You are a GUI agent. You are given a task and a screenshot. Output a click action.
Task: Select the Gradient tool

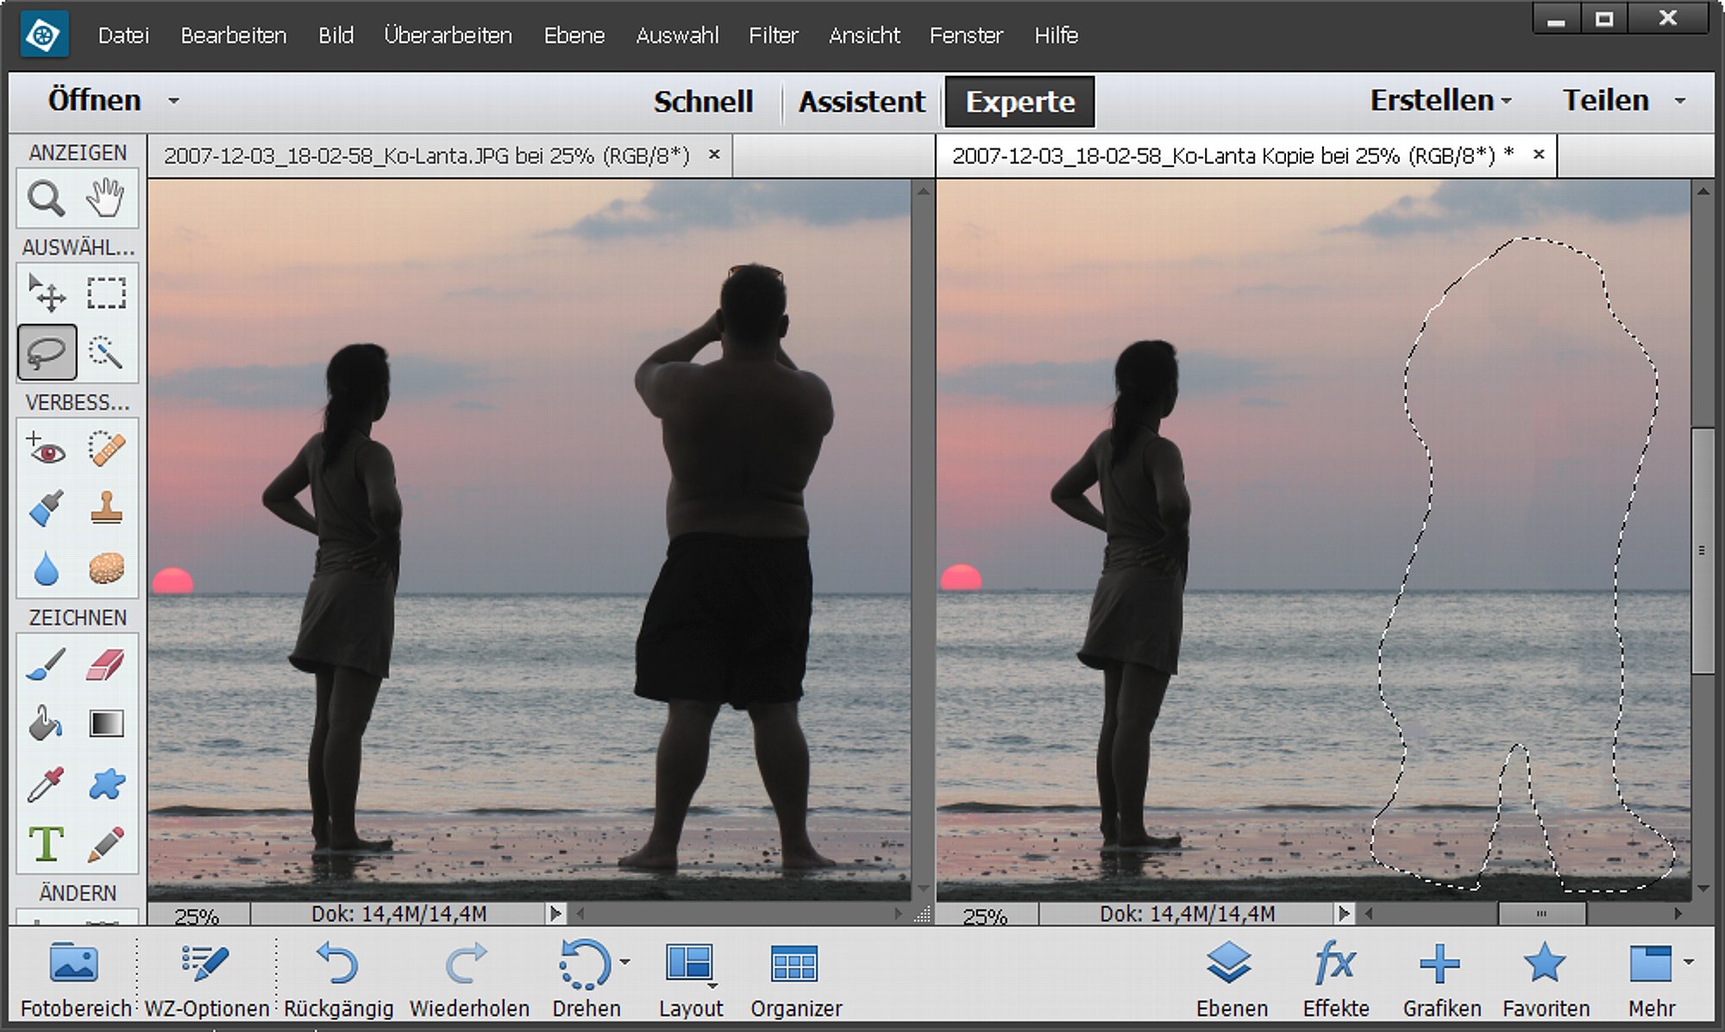[105, 723]
